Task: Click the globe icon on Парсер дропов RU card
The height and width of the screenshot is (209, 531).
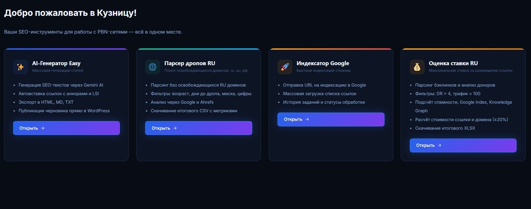Action: click(152, 67)
